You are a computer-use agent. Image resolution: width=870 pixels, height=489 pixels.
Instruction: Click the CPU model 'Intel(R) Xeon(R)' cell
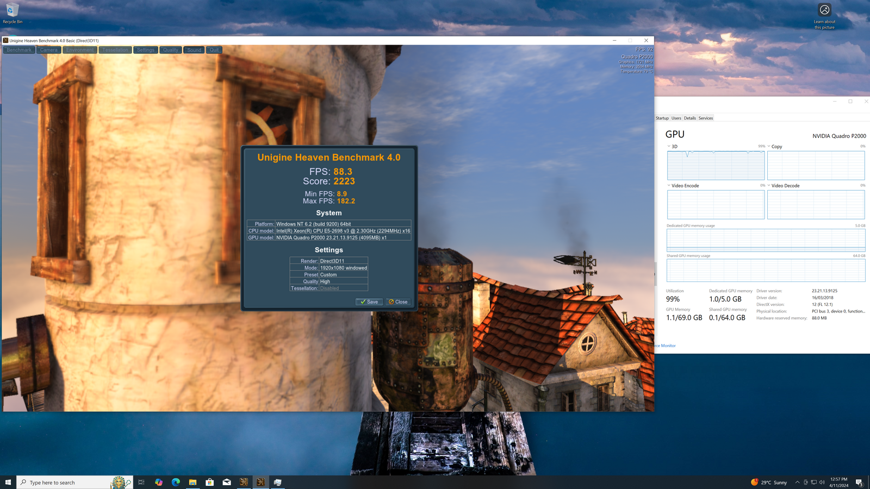343,231
